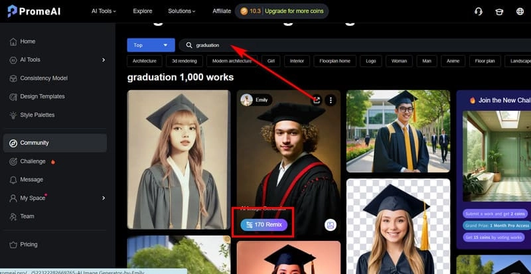
Task: Click the Team people icon
Action: tap(13, 216)
